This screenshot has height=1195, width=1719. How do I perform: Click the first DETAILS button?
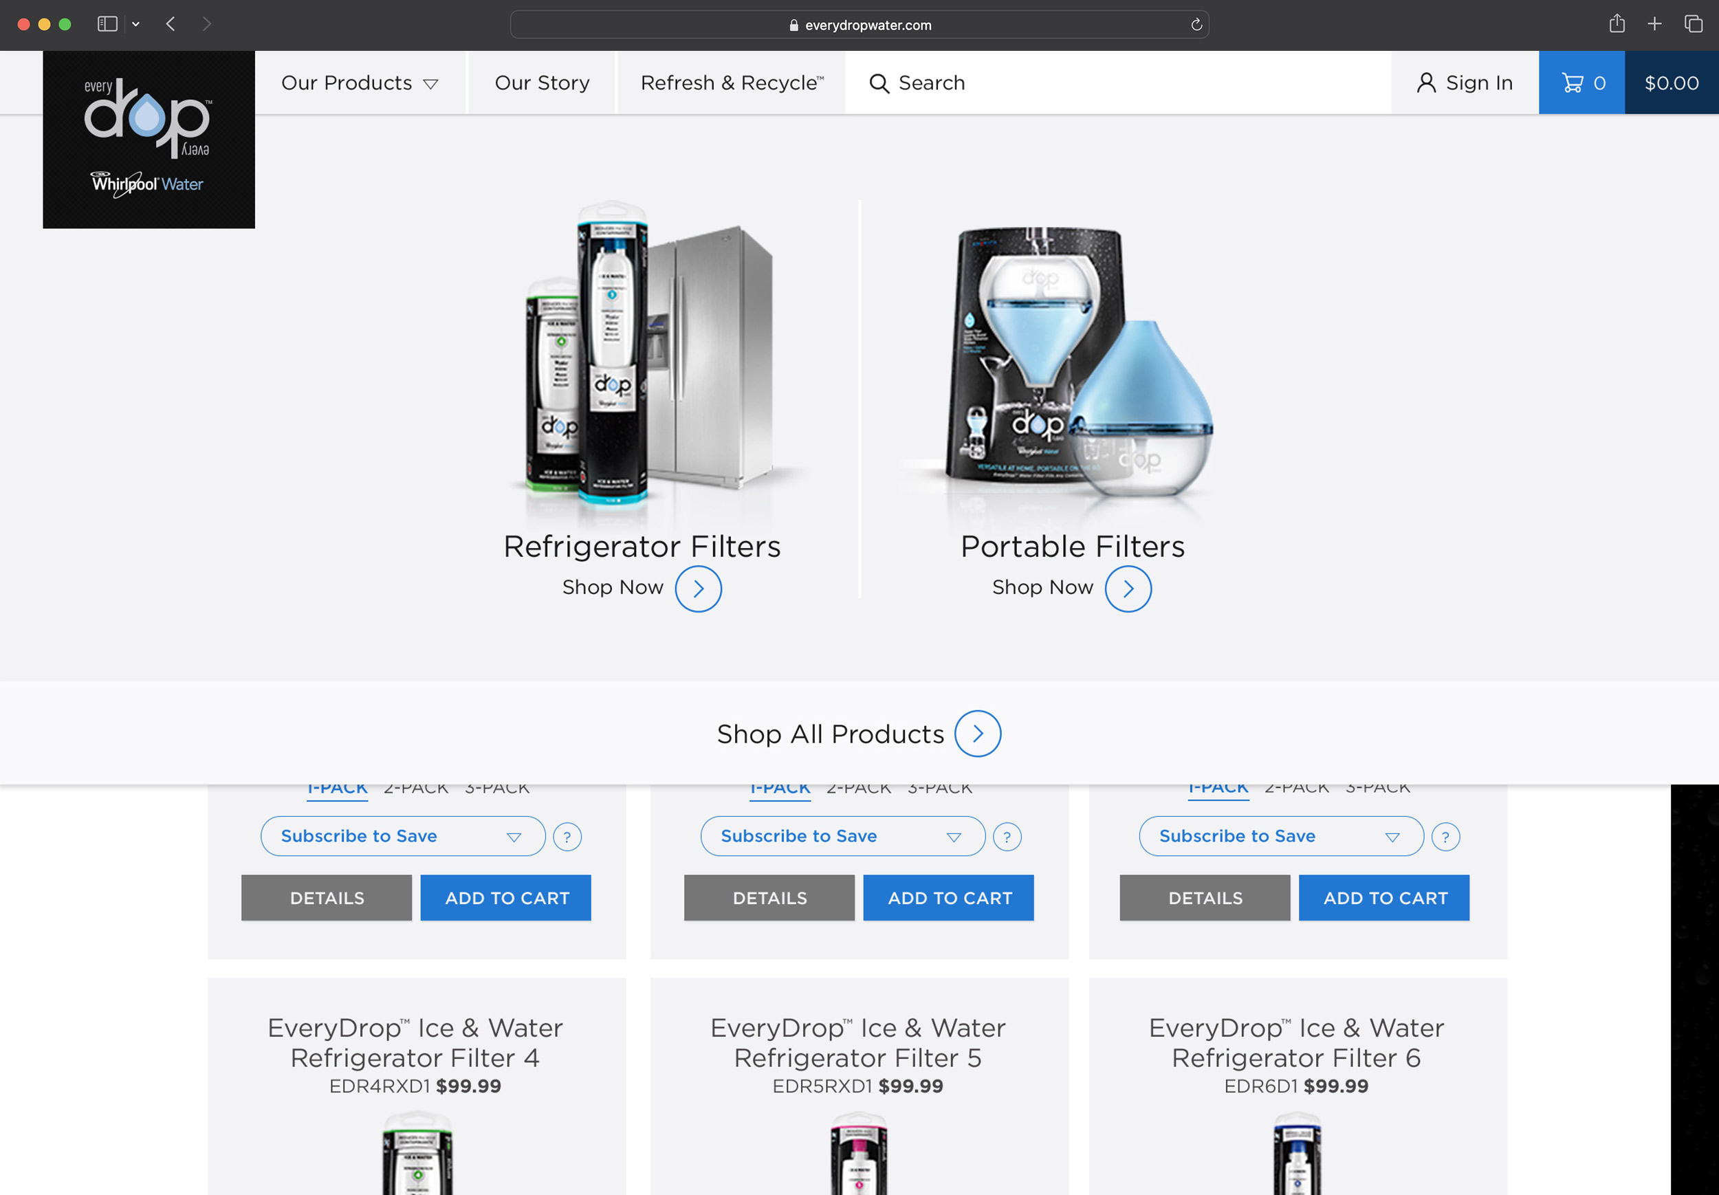[327, 898]
